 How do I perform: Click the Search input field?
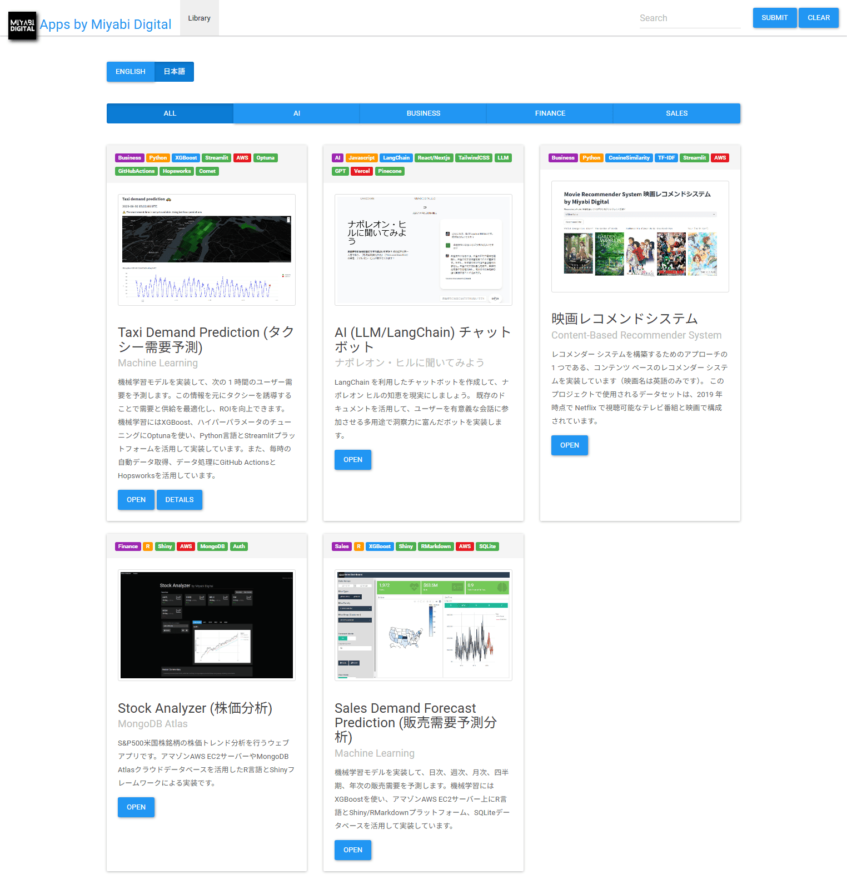(x=689, y=18)
